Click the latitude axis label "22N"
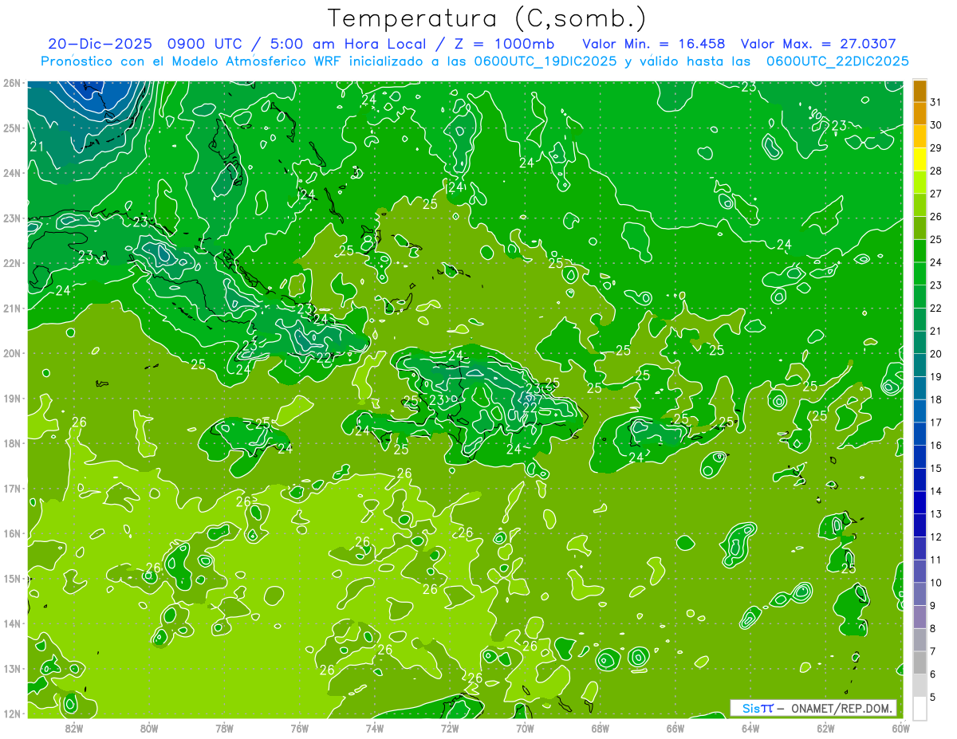The image size is (957, 739). 12,263
